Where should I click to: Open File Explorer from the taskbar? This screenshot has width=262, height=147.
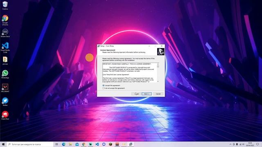70,144
